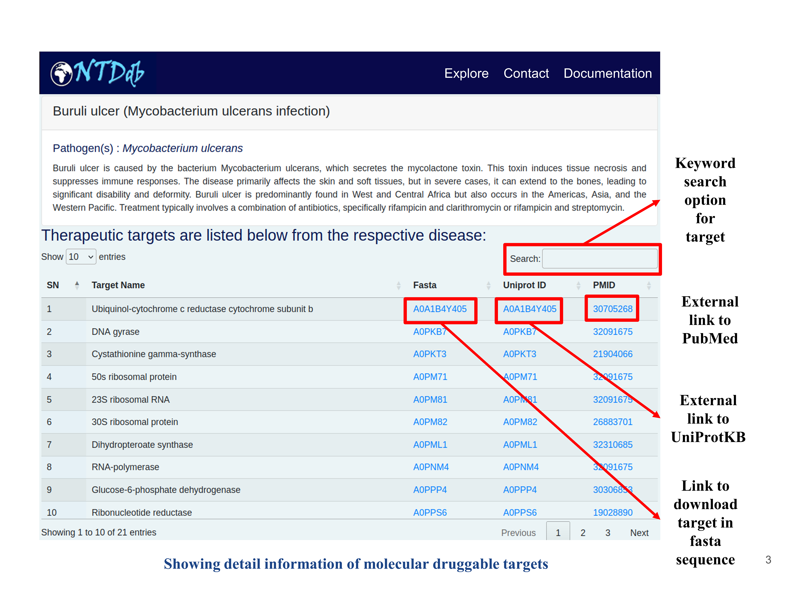Click into the target Search field
The image size is (790, 592).
(599, 259)
